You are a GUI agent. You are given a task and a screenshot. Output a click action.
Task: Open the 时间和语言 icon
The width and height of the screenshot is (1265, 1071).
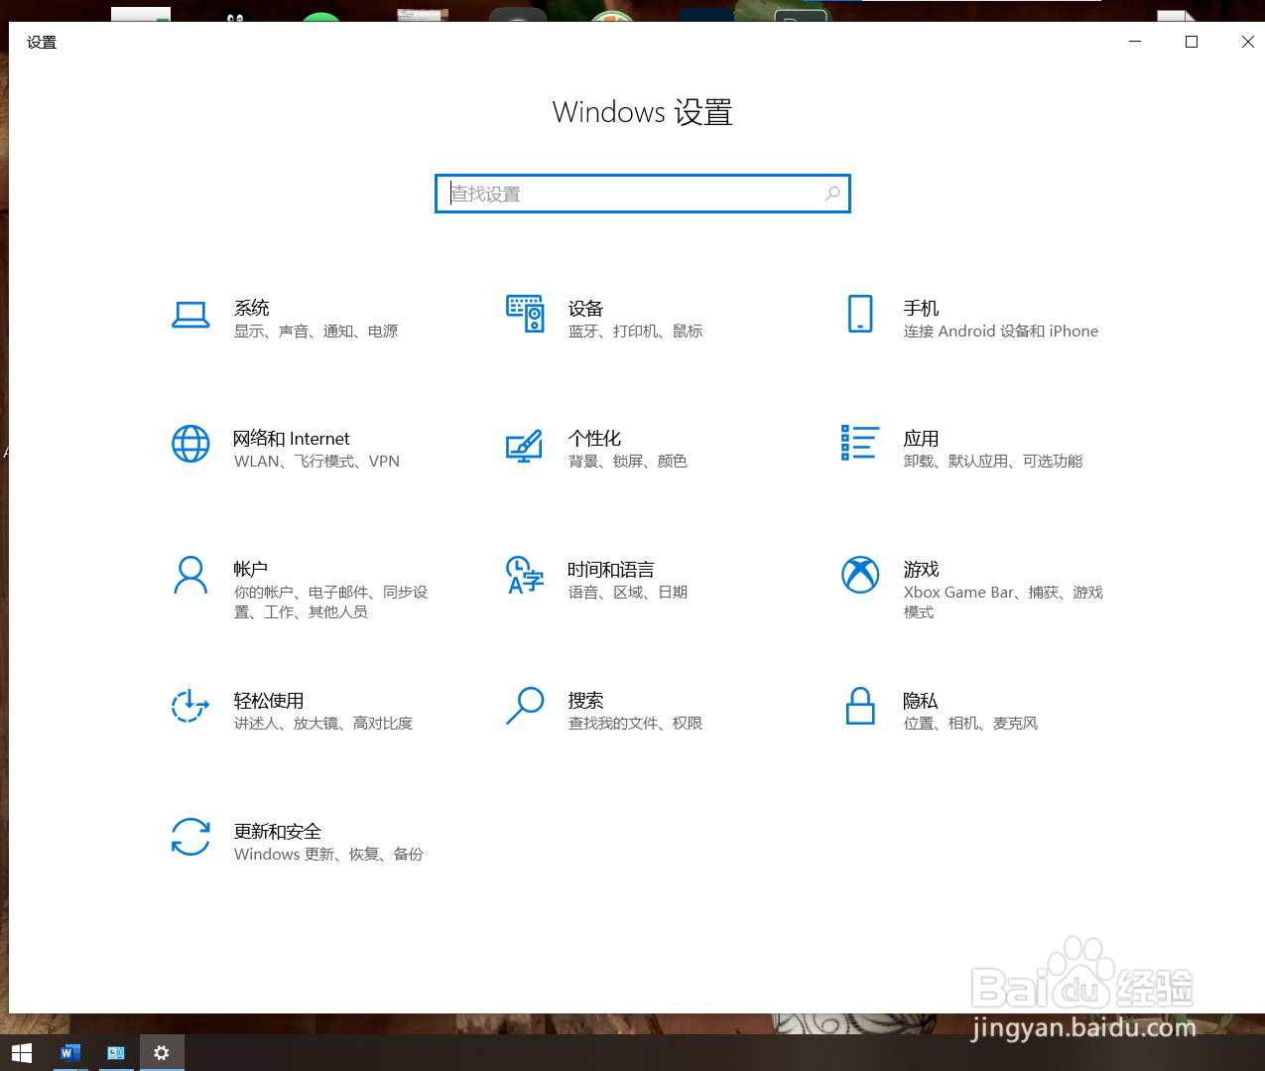tap(525, 575)
